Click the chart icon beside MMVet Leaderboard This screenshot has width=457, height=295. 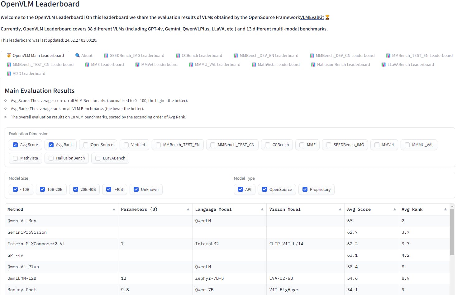pos(137,64)
